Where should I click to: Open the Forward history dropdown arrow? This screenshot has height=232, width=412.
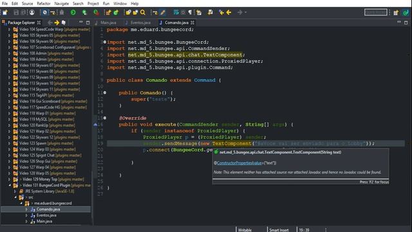coord(246,12)
